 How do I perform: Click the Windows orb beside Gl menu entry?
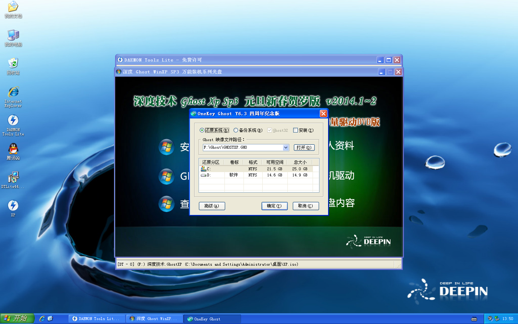(x=167, y=176)
